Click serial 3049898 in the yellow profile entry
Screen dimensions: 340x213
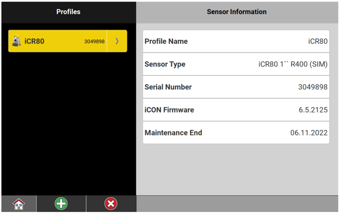(94, 41)
